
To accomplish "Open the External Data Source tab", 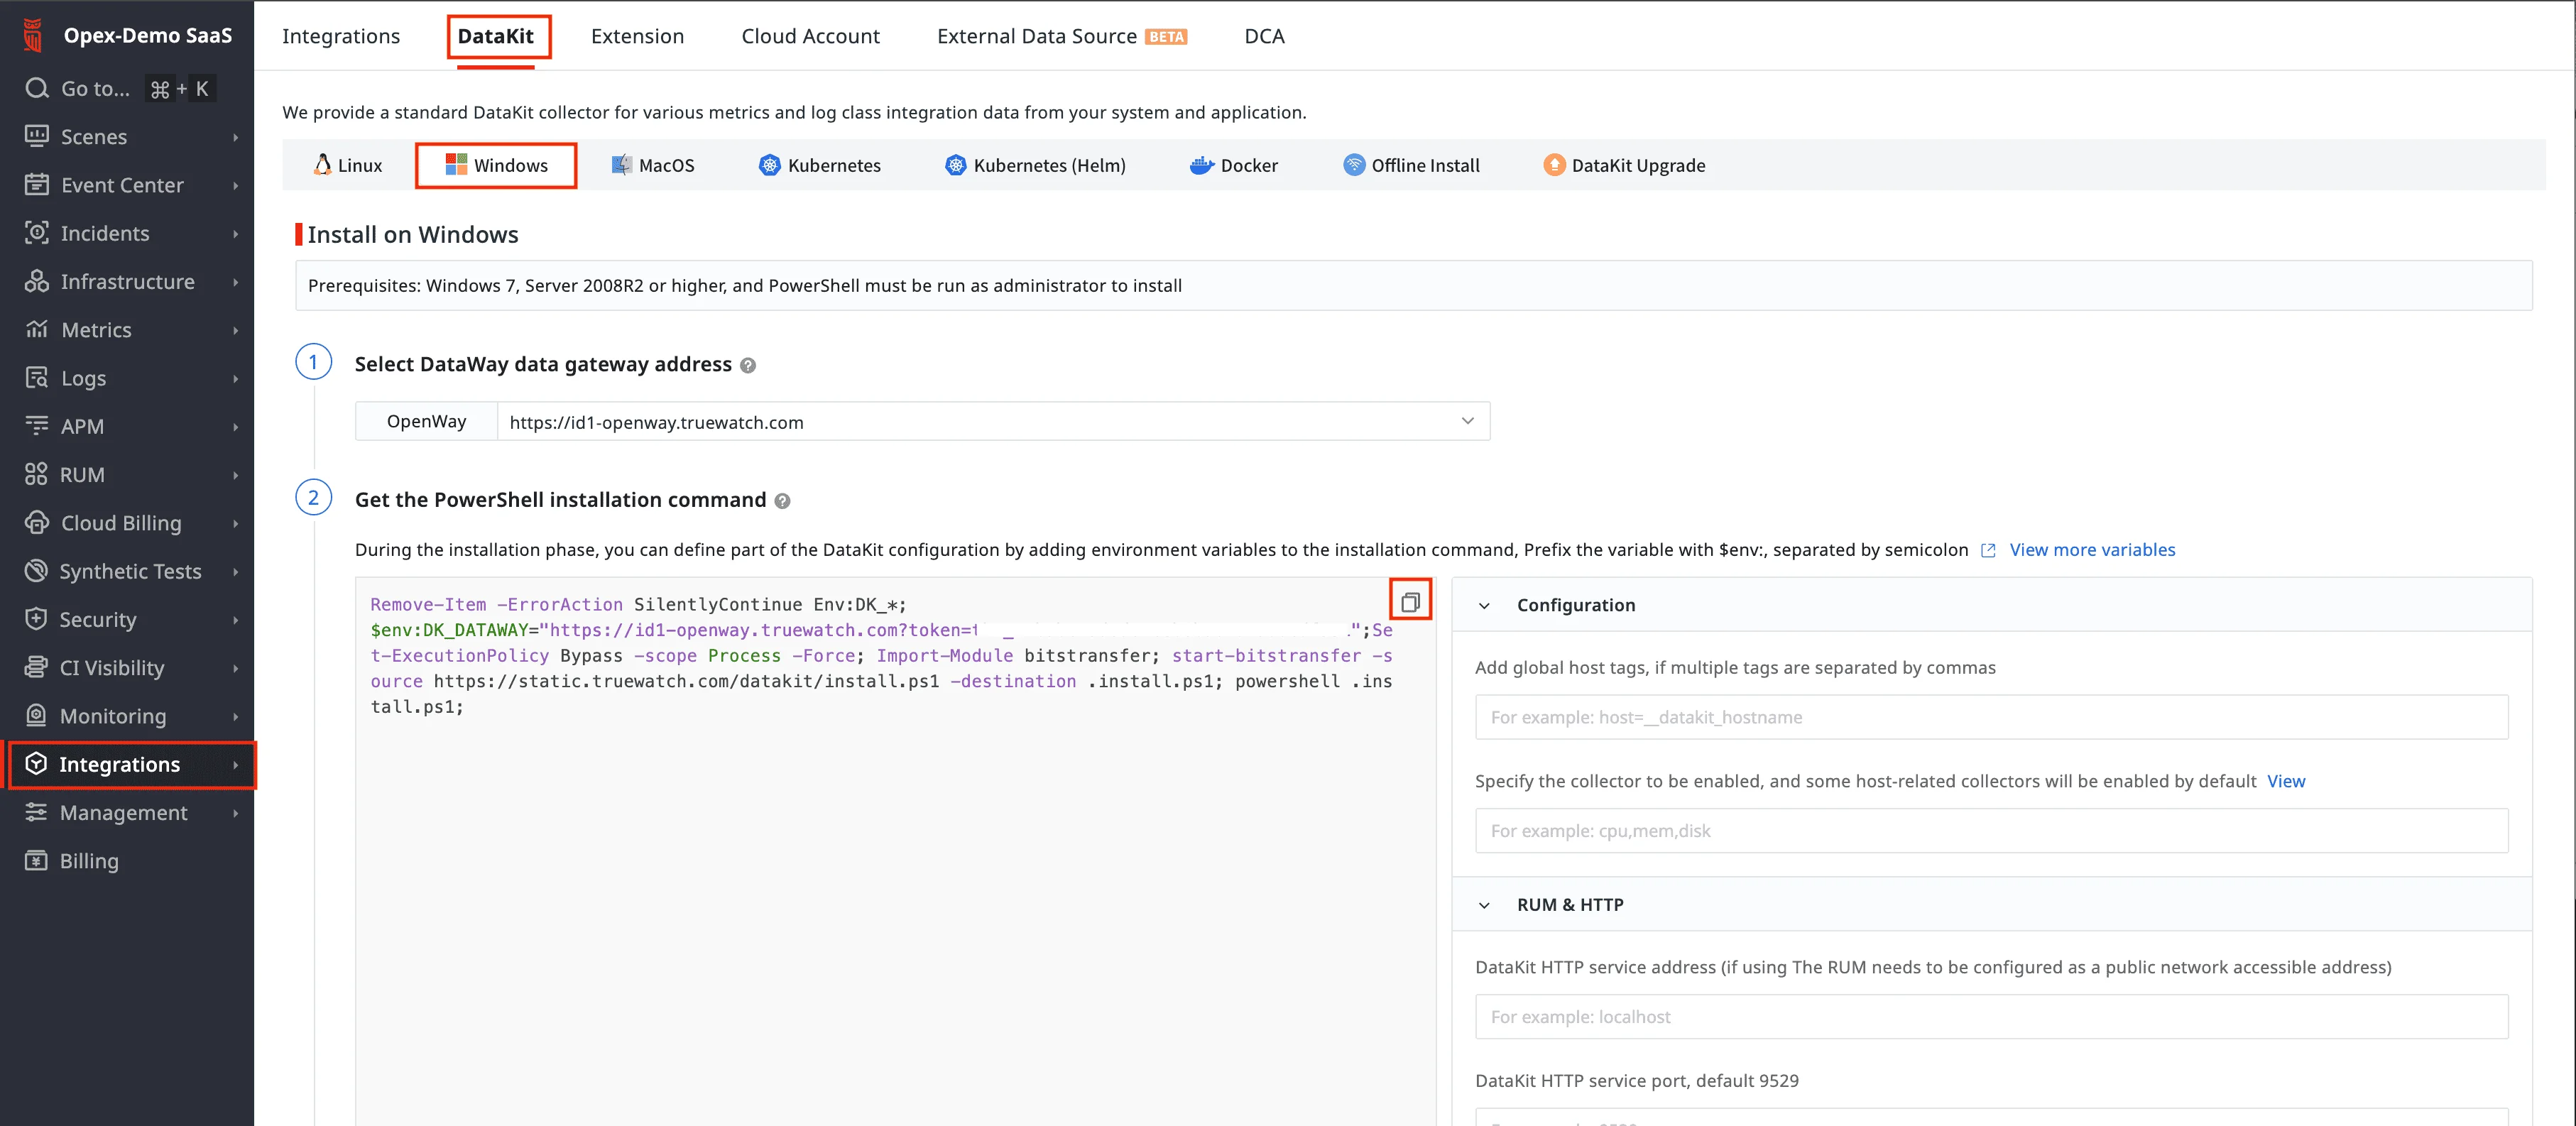I will pyautogui.click(x=1061, y=36).
